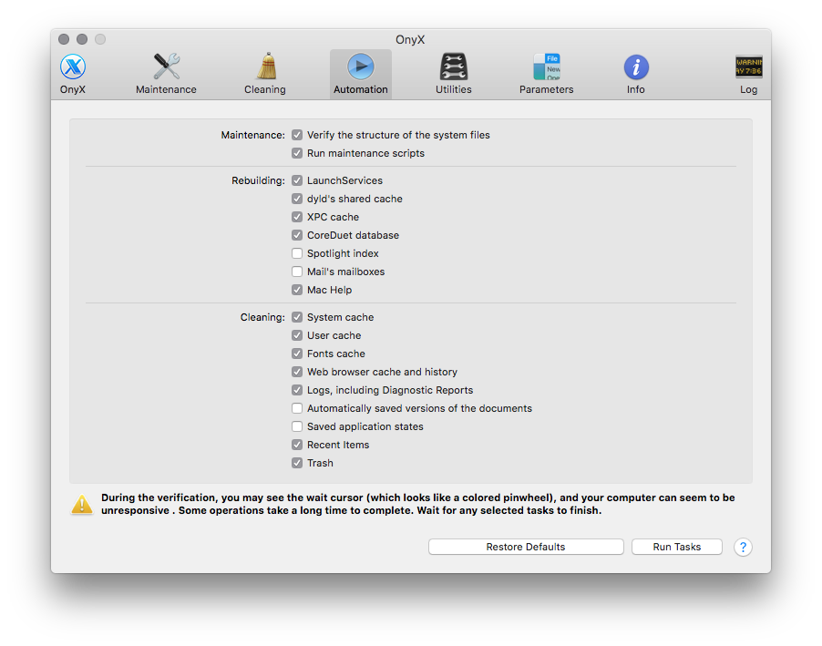Toggle the Recent Items checkbox
Screen dimensions: 822x646
pyautogui.click(x=297, y=445)
